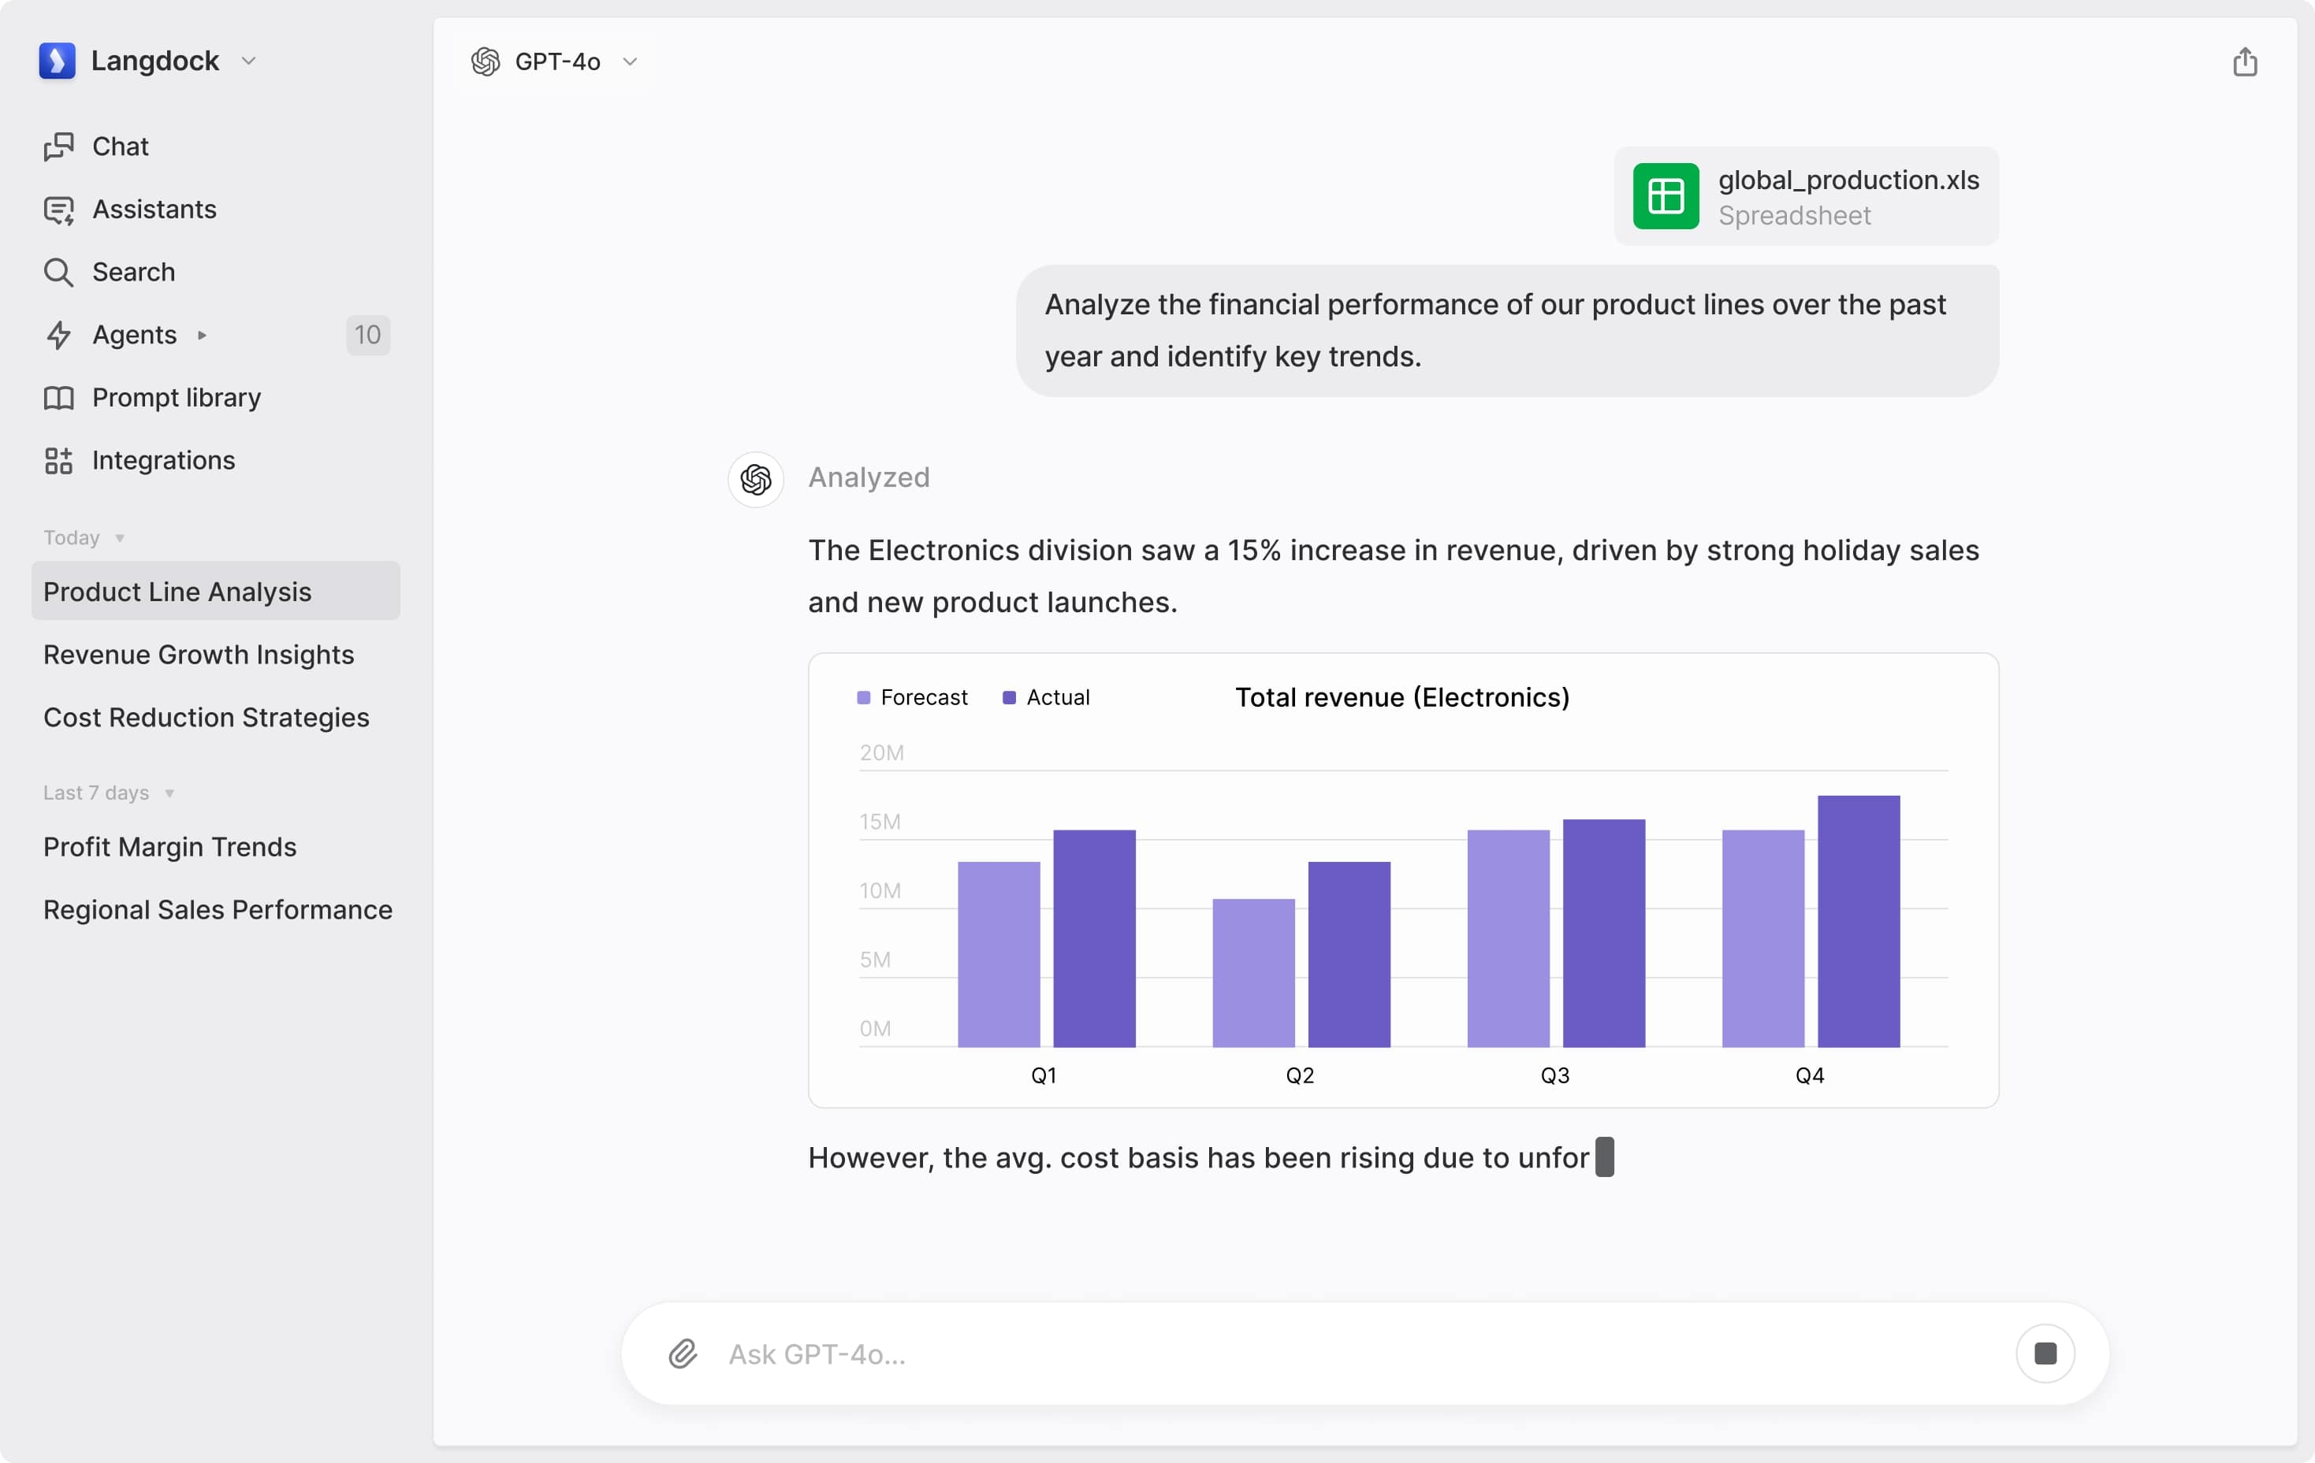Click the Langdock logo icon
Viewport: 2315px width, 1463px height.
point(58,61)
